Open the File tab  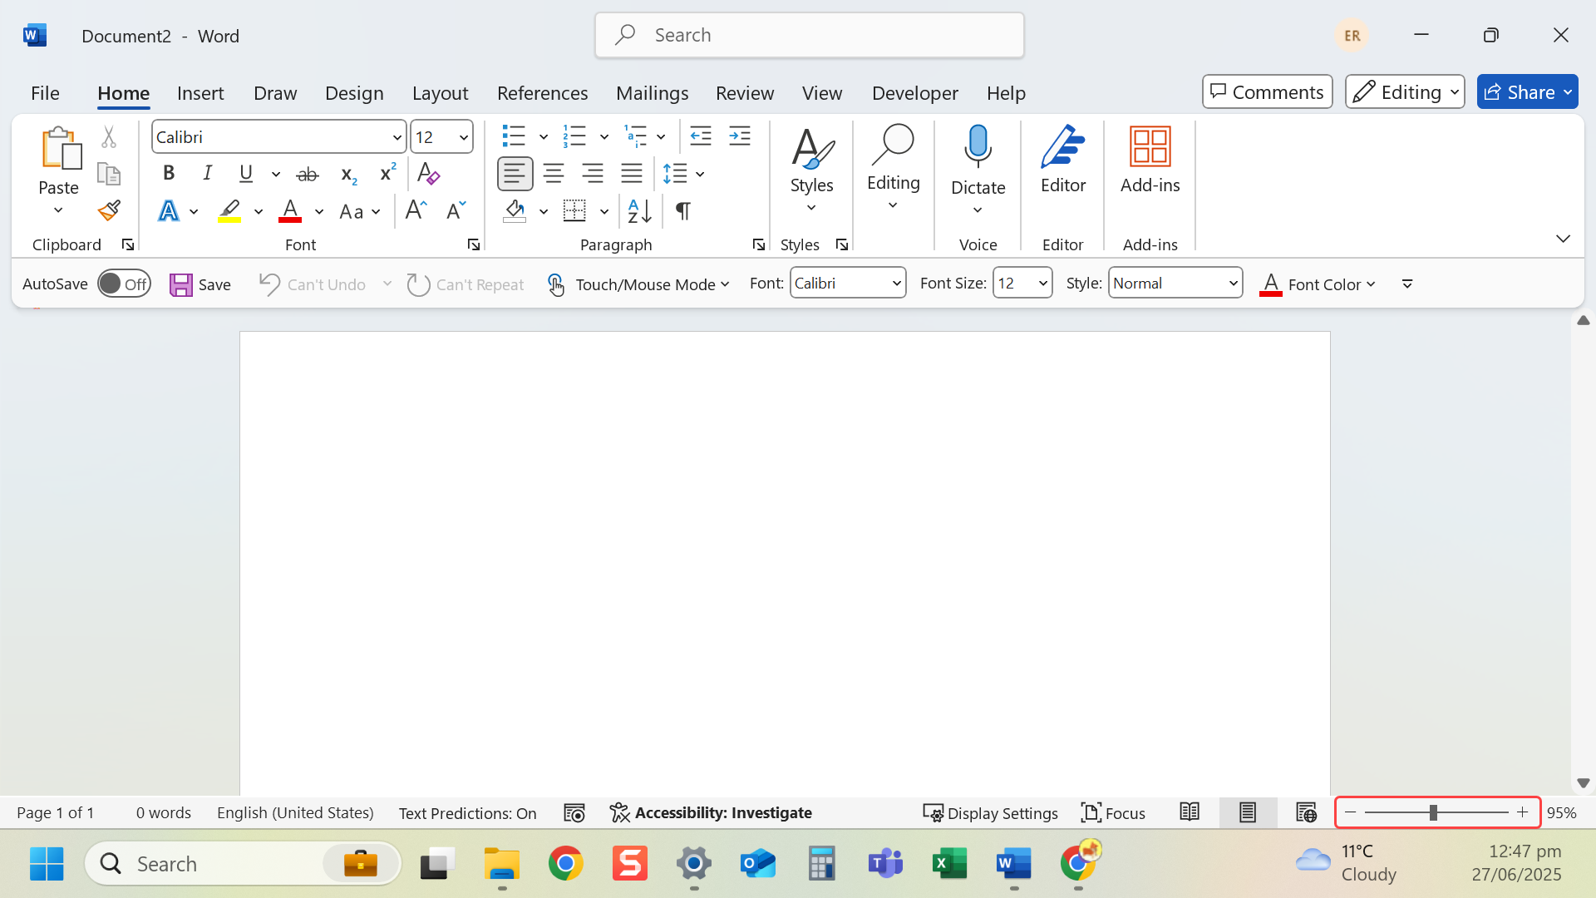pyautogui.click(x=45, y=92)
